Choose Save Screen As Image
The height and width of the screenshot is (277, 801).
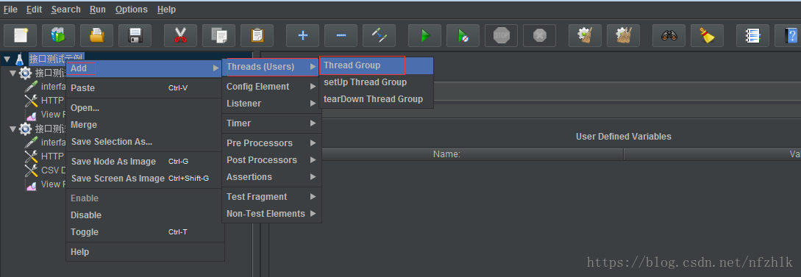click(x=144, y=179)
